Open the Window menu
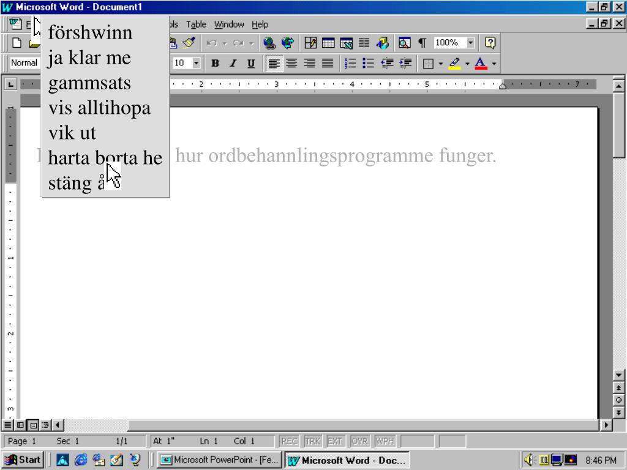 click(x=229, y=24)
